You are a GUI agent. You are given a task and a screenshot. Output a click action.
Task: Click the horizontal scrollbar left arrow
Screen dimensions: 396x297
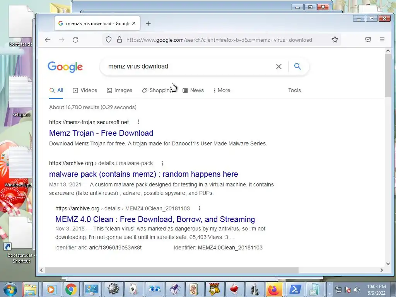coord(41,270)
